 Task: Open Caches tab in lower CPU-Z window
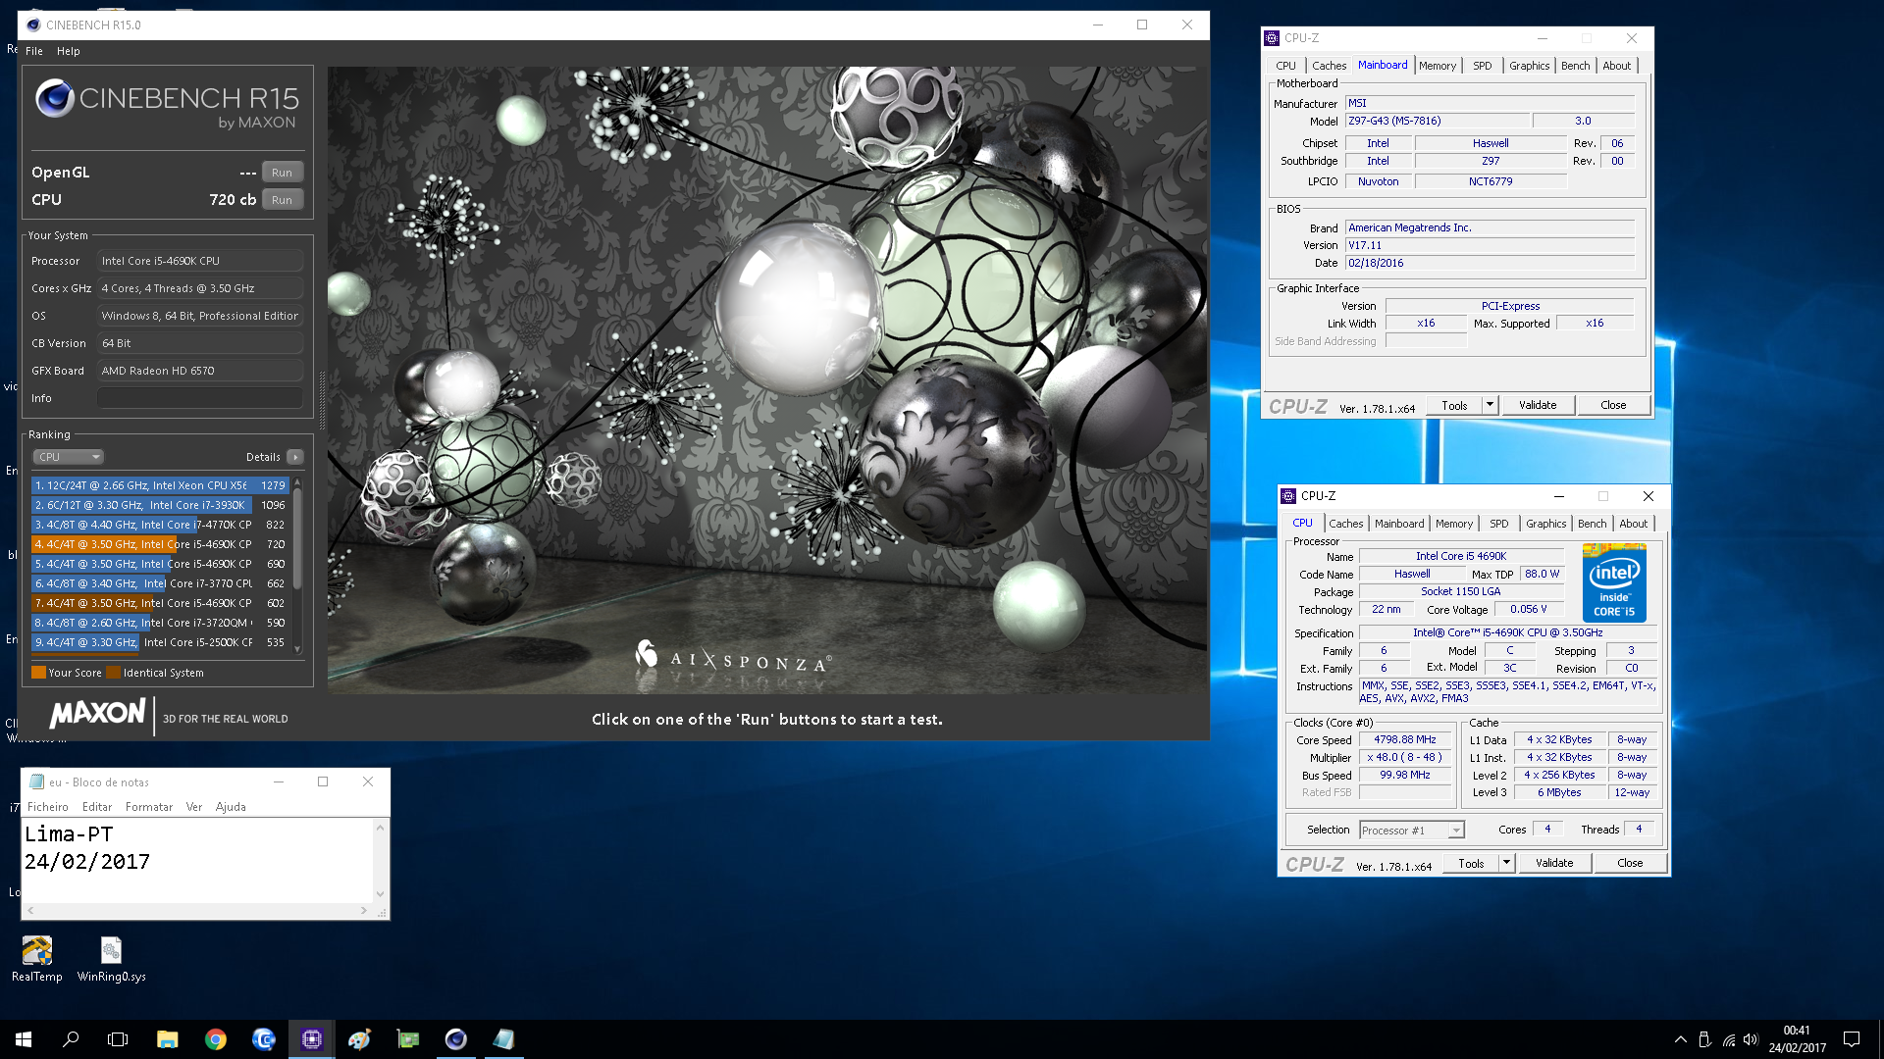[x=1346, y=524]
